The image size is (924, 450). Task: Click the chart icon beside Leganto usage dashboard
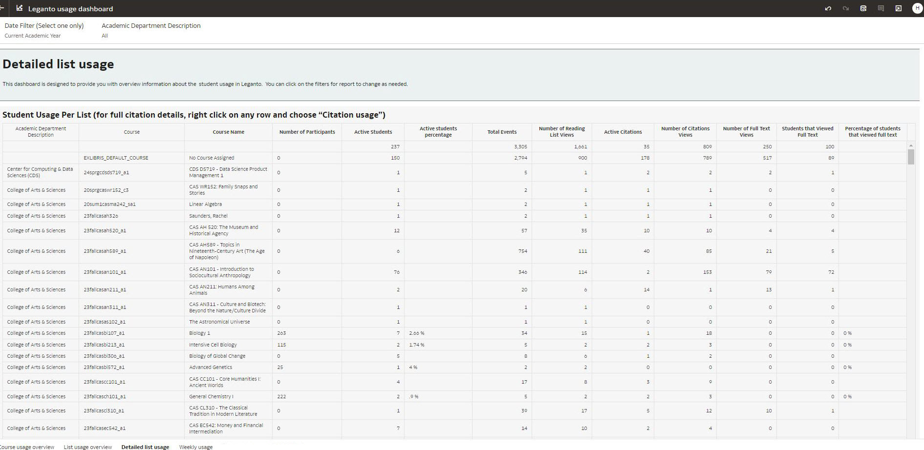pyautogui.click(x=20, y=8)
